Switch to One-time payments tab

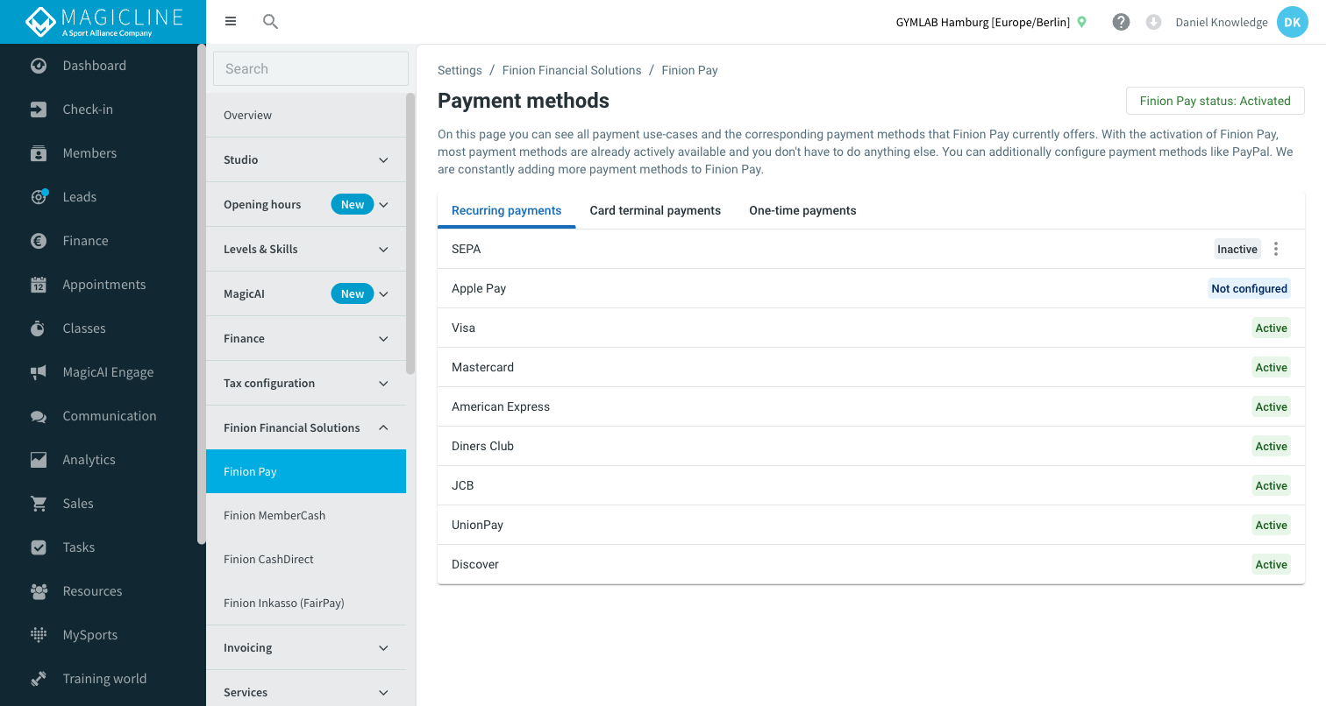tap(802, 210)
